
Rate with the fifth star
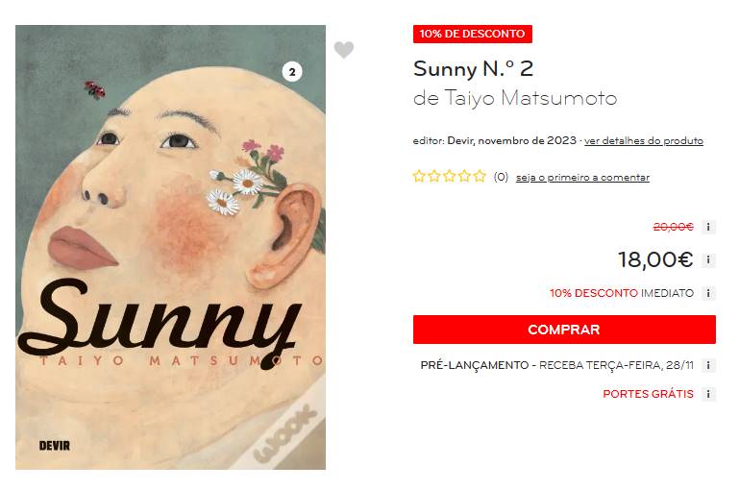click(480, 176)
